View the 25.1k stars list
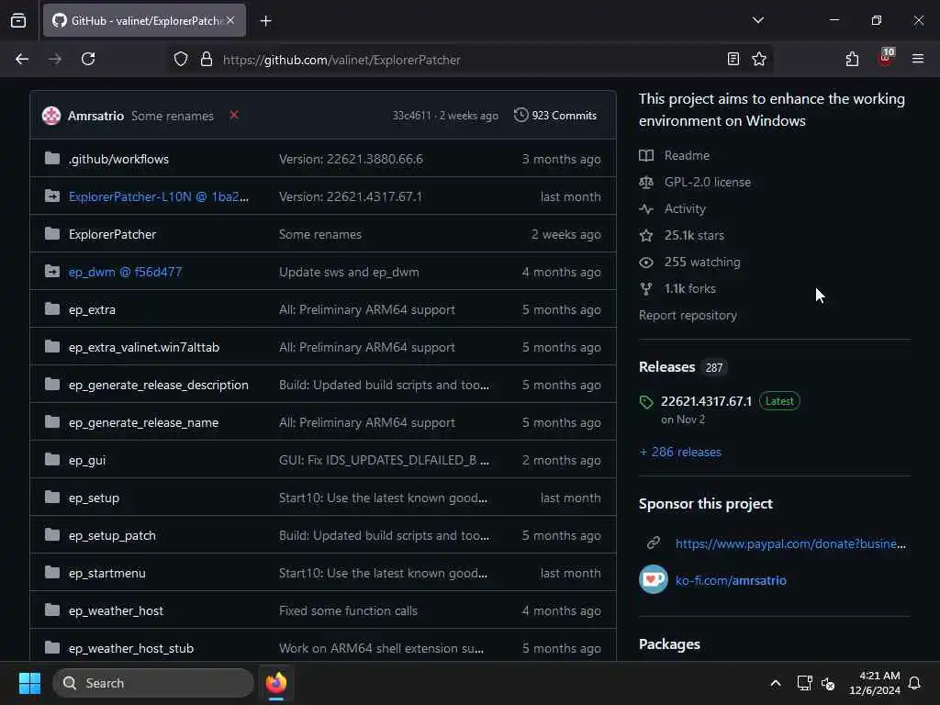This screenshot has height=705, width=940. tap(694, 236)
